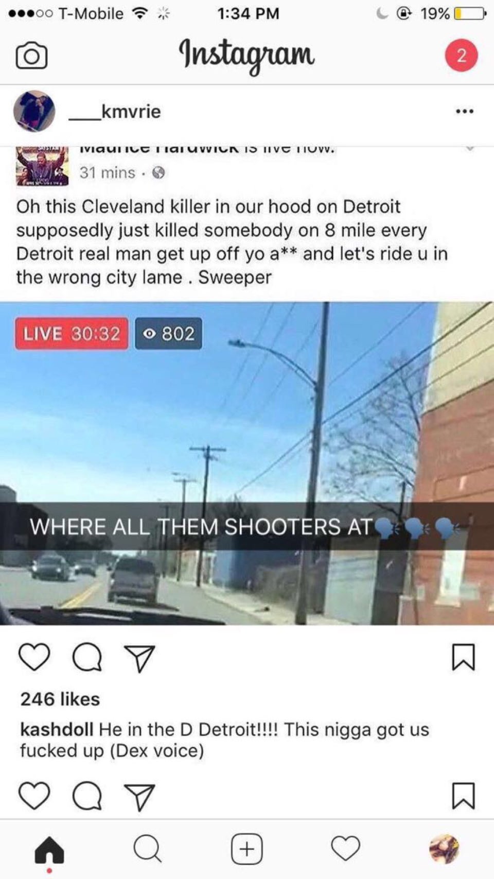Like the post with the heart icon

pyautogui.click(x=34, y=657)
